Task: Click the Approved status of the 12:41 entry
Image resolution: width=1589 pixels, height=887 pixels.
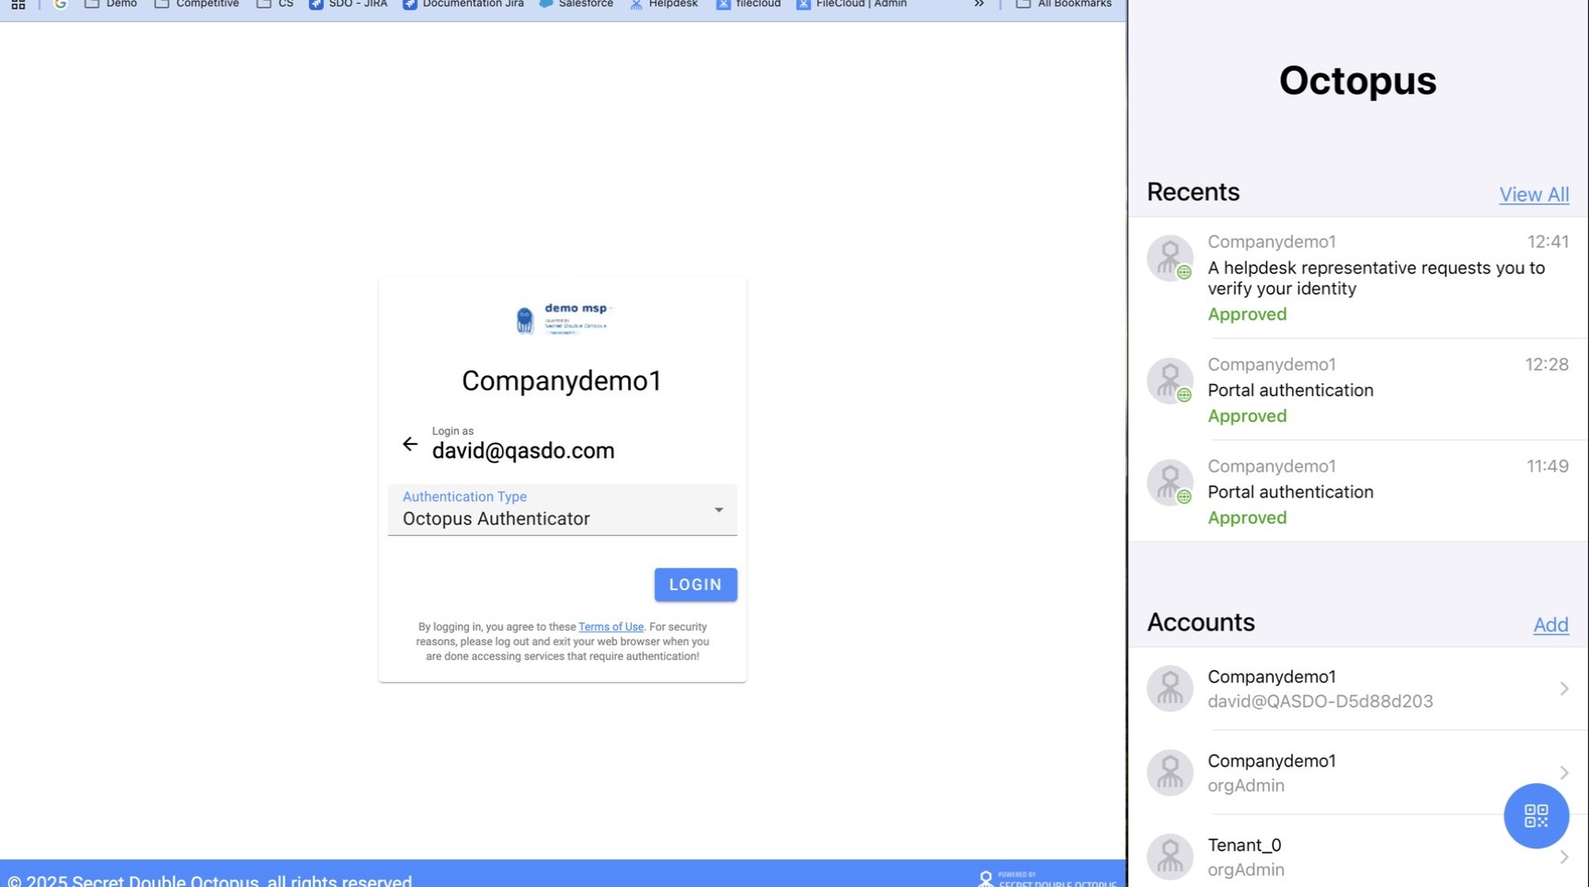Action: (x=1247, y=314)
